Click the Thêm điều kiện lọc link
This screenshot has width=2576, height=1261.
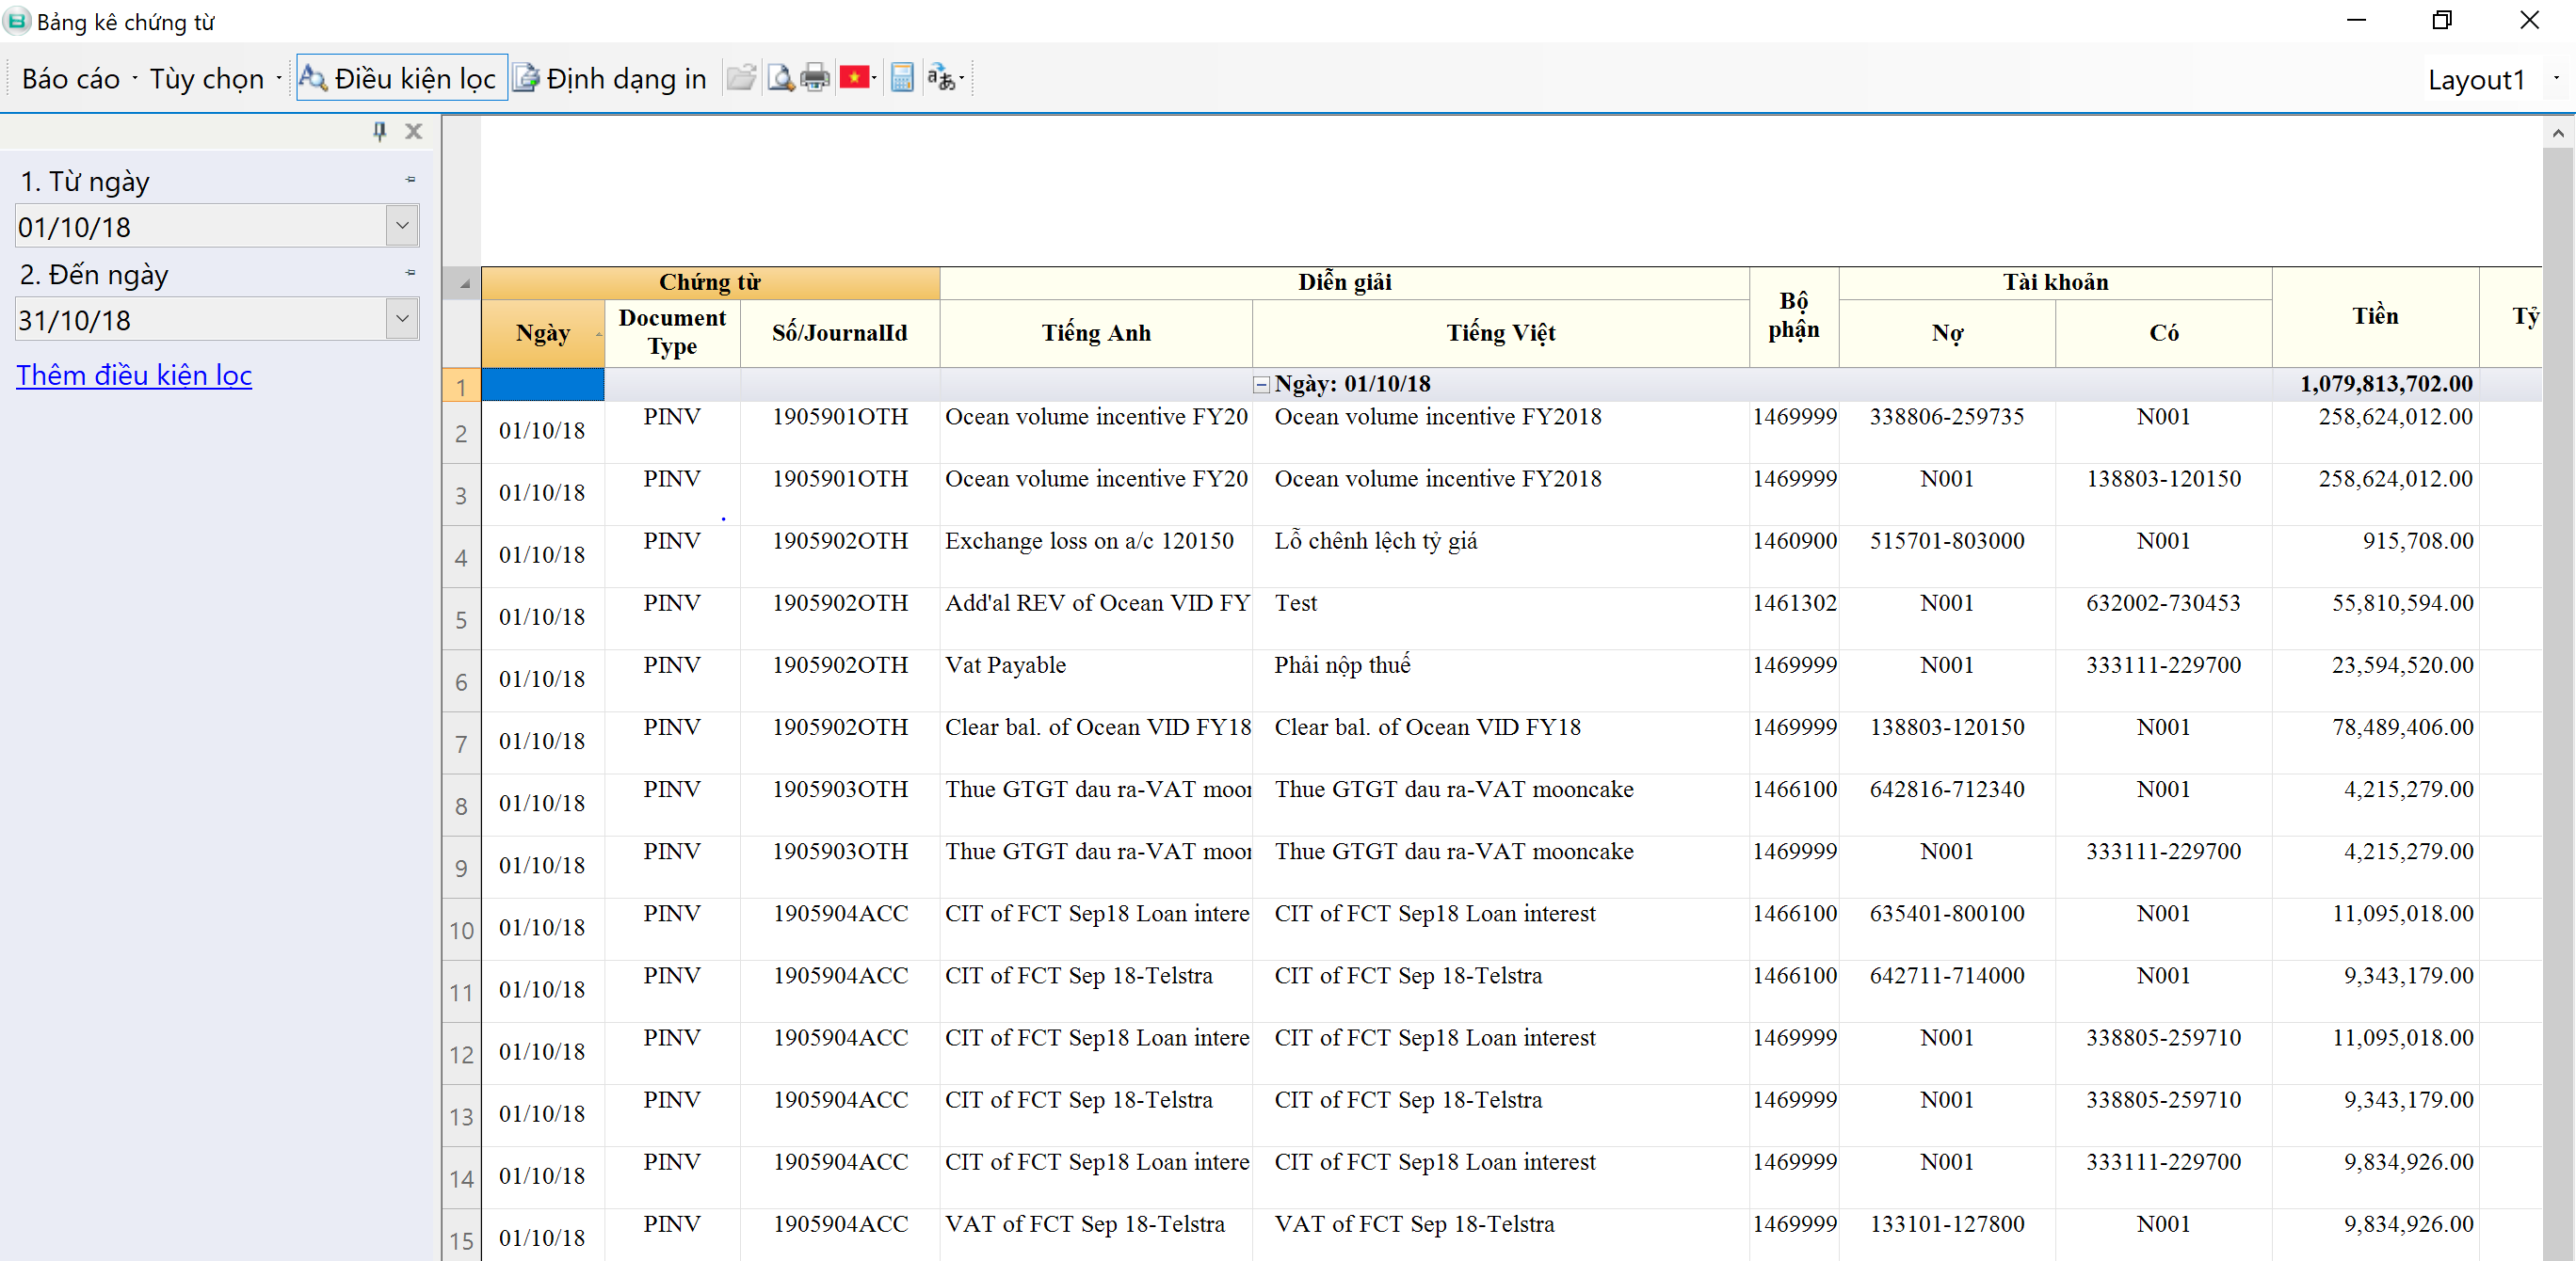point(134,375)
